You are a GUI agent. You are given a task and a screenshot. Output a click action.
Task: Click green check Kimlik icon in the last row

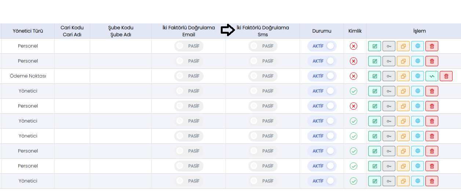354,181
